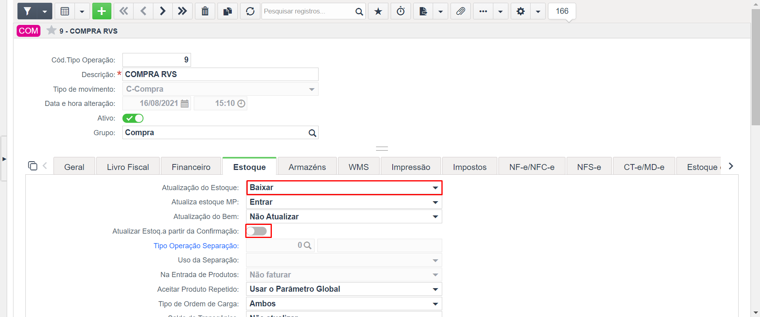760x317 pixels.
Task: Expand the left side panel arrow
Action: pos(4,159)
